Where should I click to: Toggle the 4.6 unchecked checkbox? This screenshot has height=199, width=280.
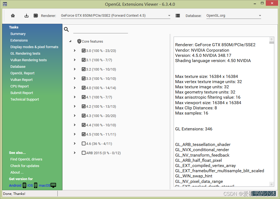[84, 144]
